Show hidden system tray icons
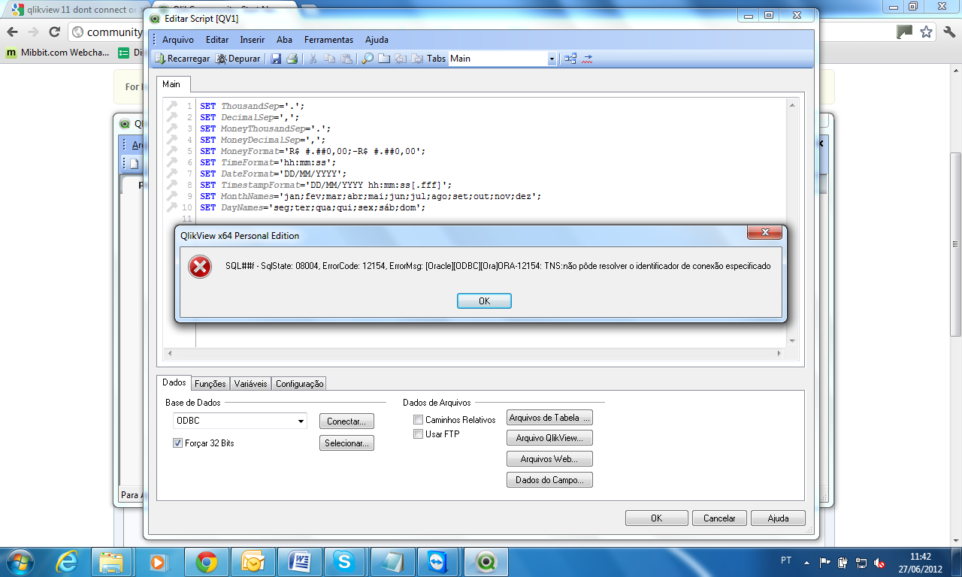Image resolution: width=962 pixels, height=577 pixels. [808, 562]
